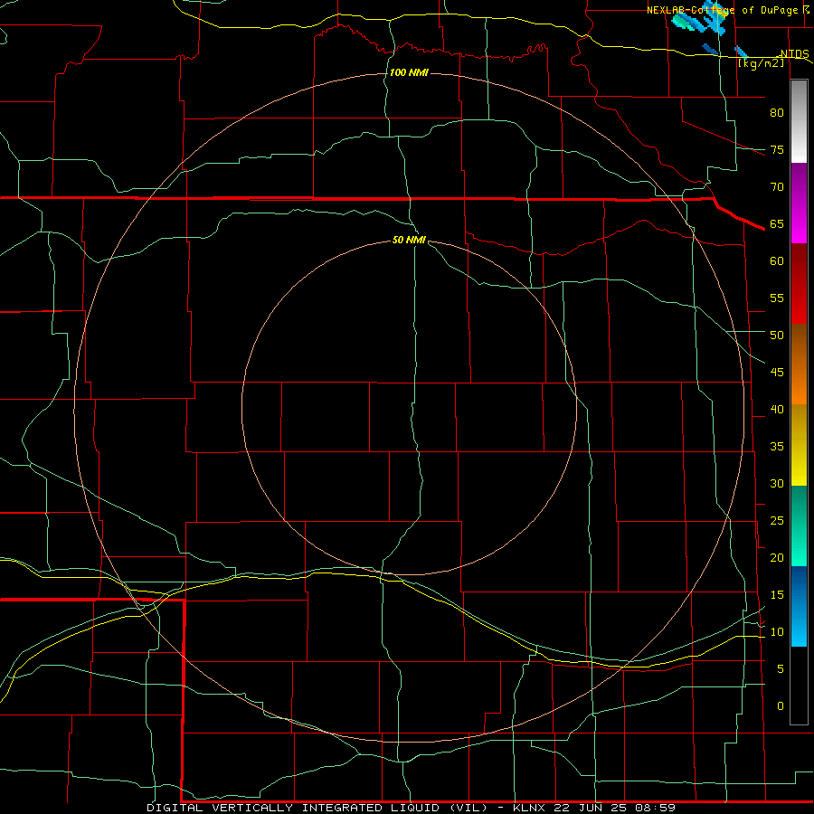Click the legend value 55
Viewport: 814px width, 814px height.
click(x=777, y=298)
